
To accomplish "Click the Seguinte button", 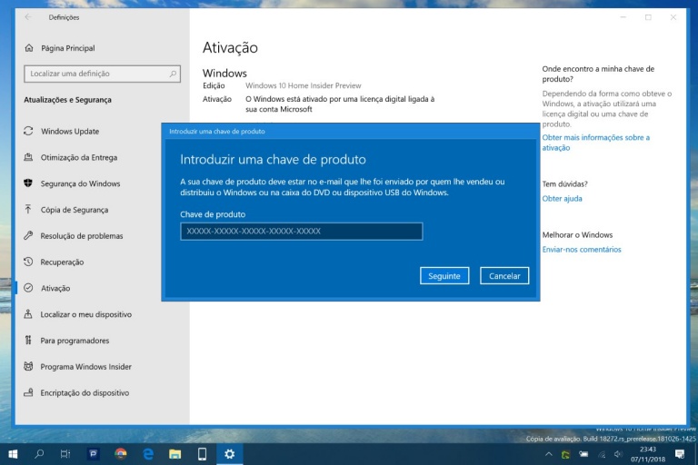I will (444, 276).
